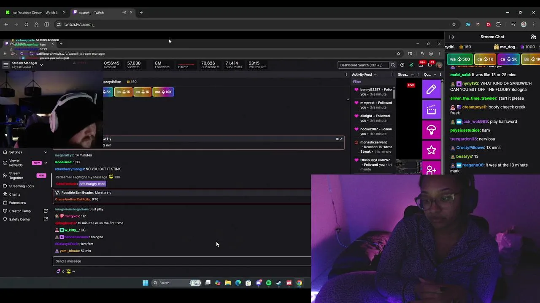Click the Spotify icon in the taskbar

pyautogui.click(x=269, y=283)
